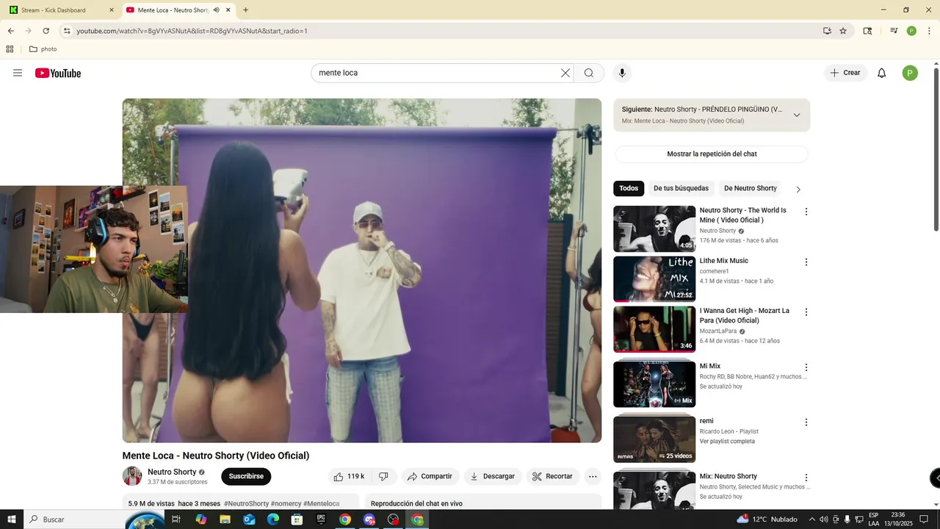940x529 pixels.
Task: Open more actions ellipsis under the video
Action: (593, 476)
